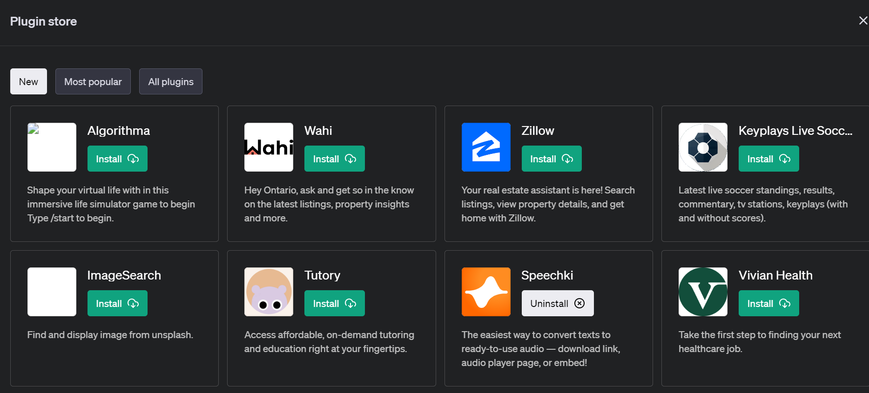Click the Algorithma description text
The width and height of the screenshot is (869, 393).
tap(111, 204)
